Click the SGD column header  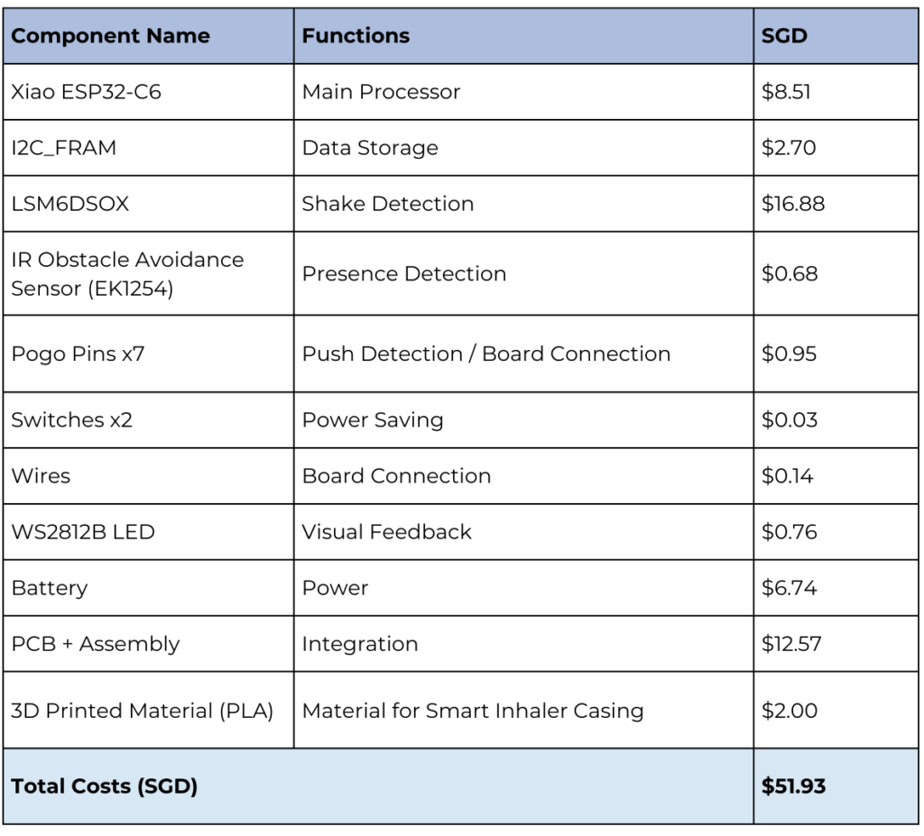click(x=784, y=36)
